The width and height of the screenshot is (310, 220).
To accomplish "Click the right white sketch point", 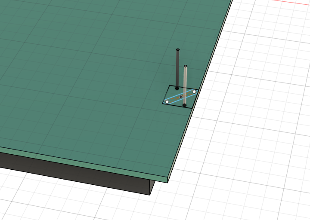I will coord(194,92).
